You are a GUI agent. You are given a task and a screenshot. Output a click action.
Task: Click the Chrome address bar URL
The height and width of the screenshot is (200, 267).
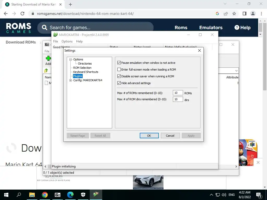point(85,14)
